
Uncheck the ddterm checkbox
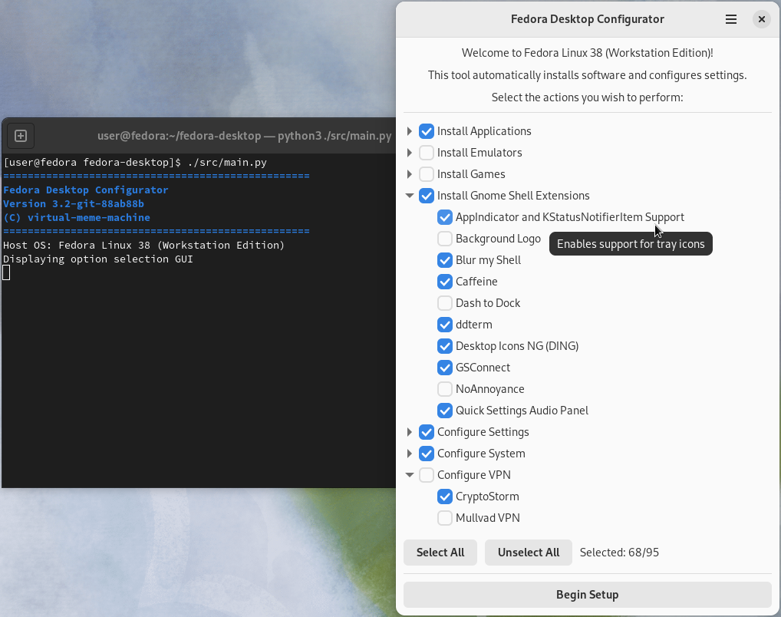coord(445,325)
